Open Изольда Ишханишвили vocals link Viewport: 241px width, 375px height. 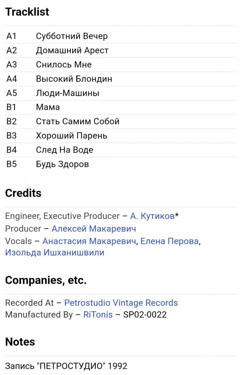pyautogui.click(x=55, y=253)
